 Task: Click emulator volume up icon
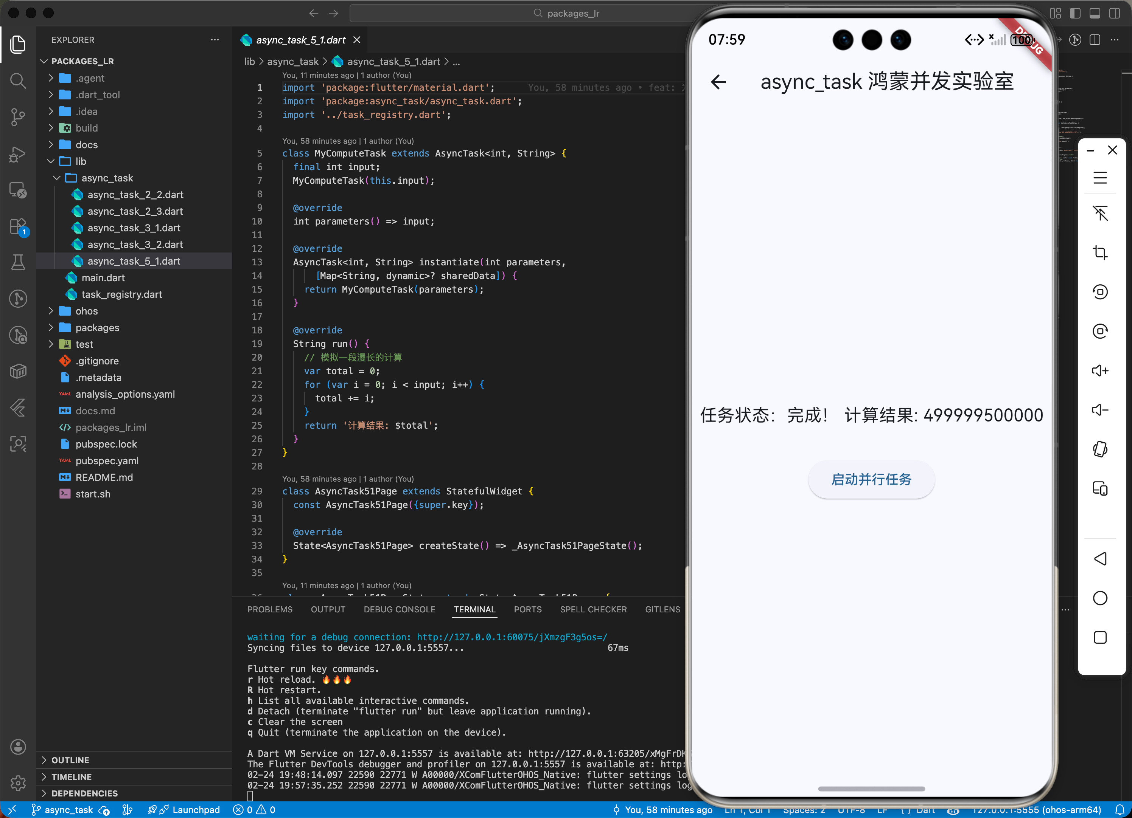point(1099,370)
